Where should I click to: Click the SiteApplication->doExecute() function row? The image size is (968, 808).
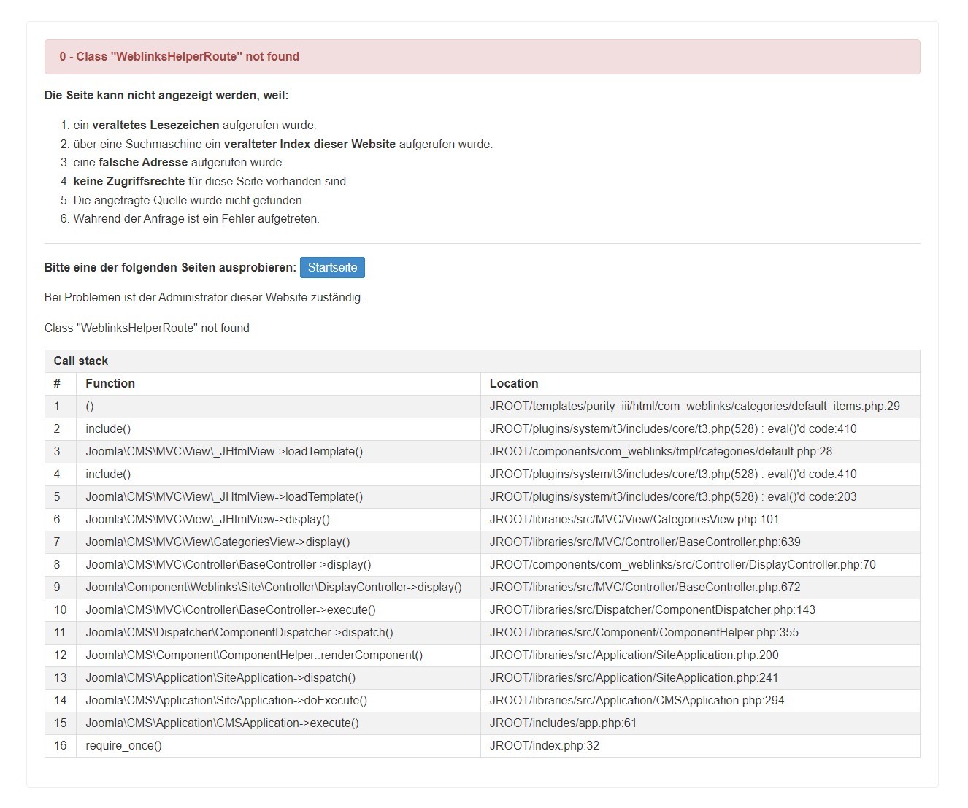pos(226,700)
